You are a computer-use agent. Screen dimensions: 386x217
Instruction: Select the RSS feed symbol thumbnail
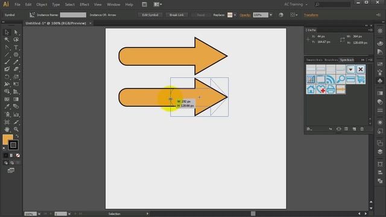(x=331, y=79)
